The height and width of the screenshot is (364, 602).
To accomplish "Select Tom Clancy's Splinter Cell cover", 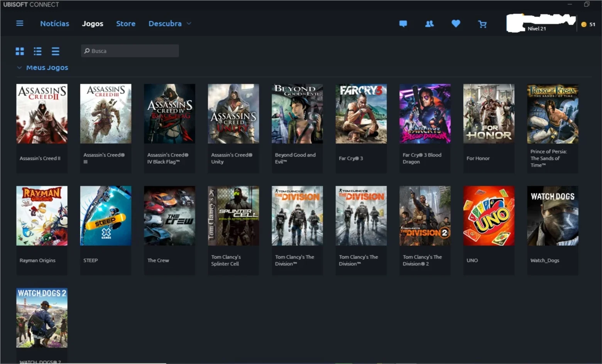I will click(x=233, y=216).
